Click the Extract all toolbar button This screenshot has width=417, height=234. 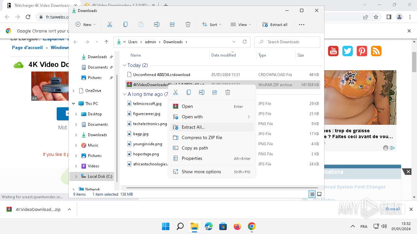tap(275, 24)
